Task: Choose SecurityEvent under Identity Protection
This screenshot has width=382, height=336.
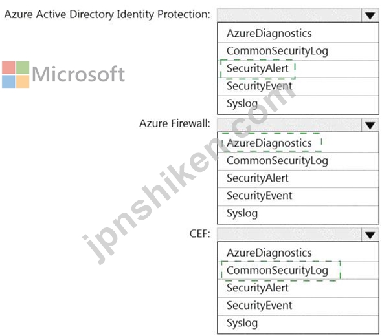Action: click(x=298, y=87)
